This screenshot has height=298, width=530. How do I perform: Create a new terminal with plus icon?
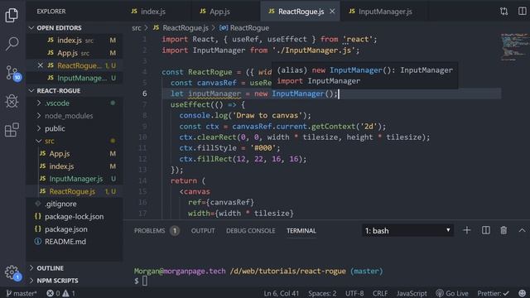click(x=467, y=230)
